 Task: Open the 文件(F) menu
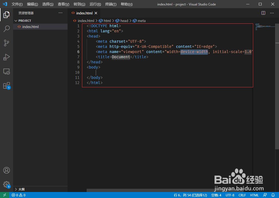[x=17, y=4]
